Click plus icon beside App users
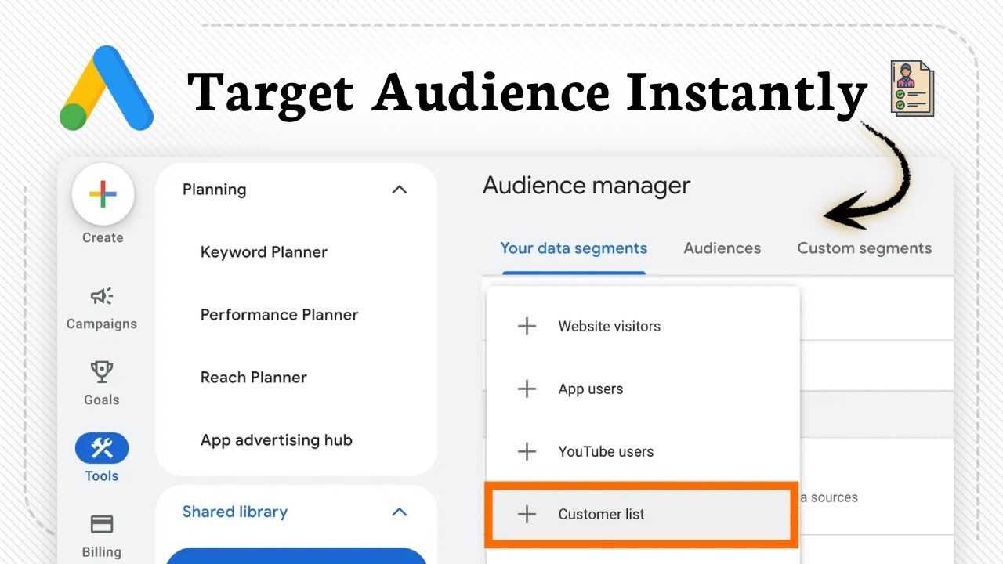The image size is (1003, 564). coord(527,389)
